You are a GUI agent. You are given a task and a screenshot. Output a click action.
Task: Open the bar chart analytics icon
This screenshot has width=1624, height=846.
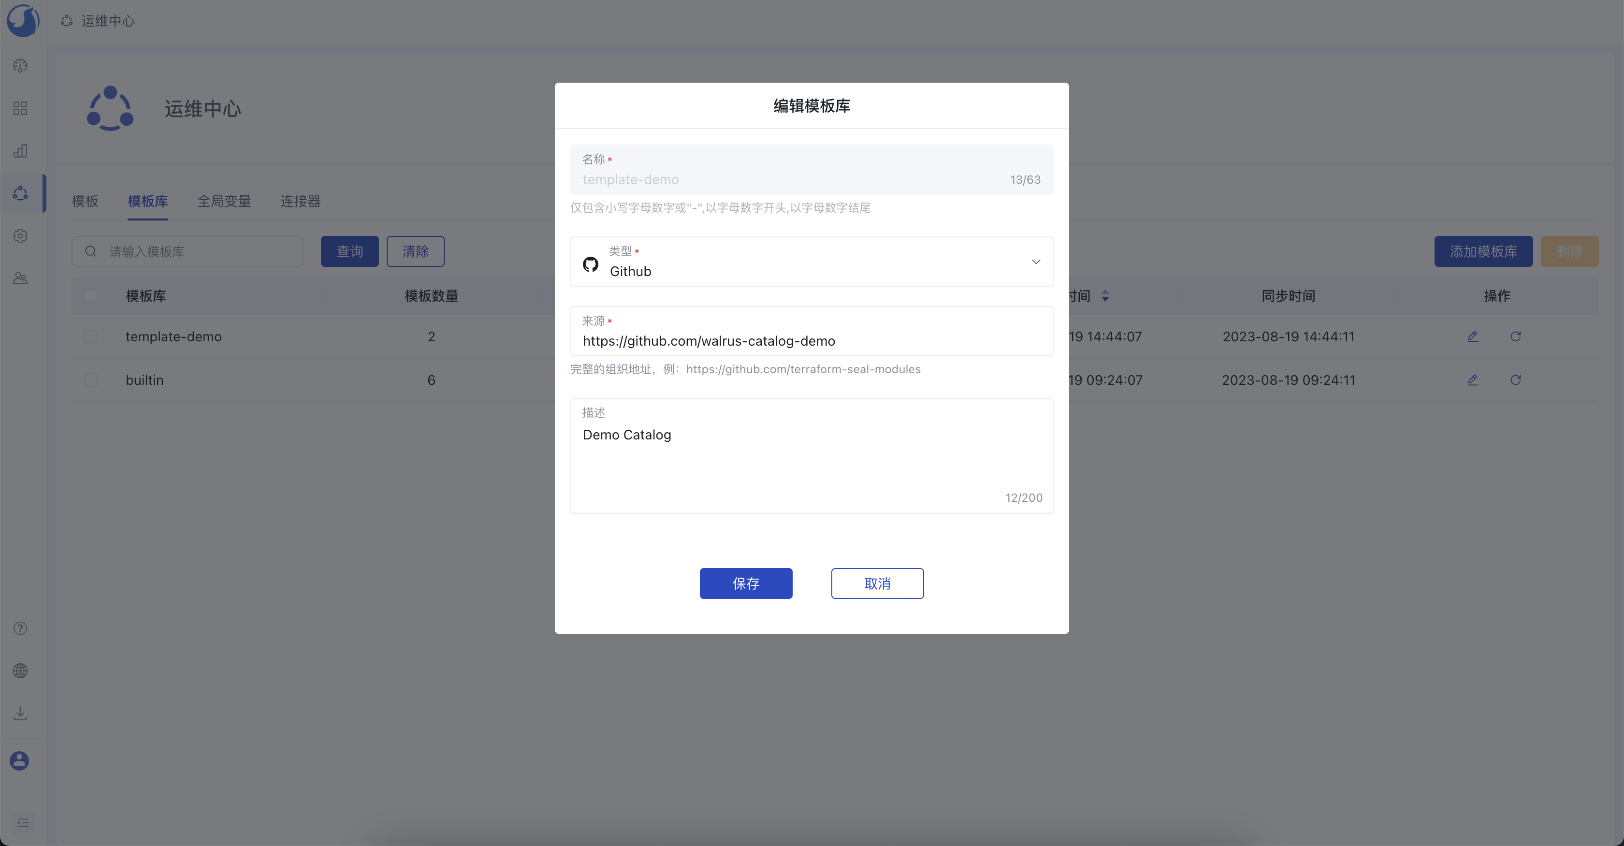pyautogui.click(x=20, y=151)
